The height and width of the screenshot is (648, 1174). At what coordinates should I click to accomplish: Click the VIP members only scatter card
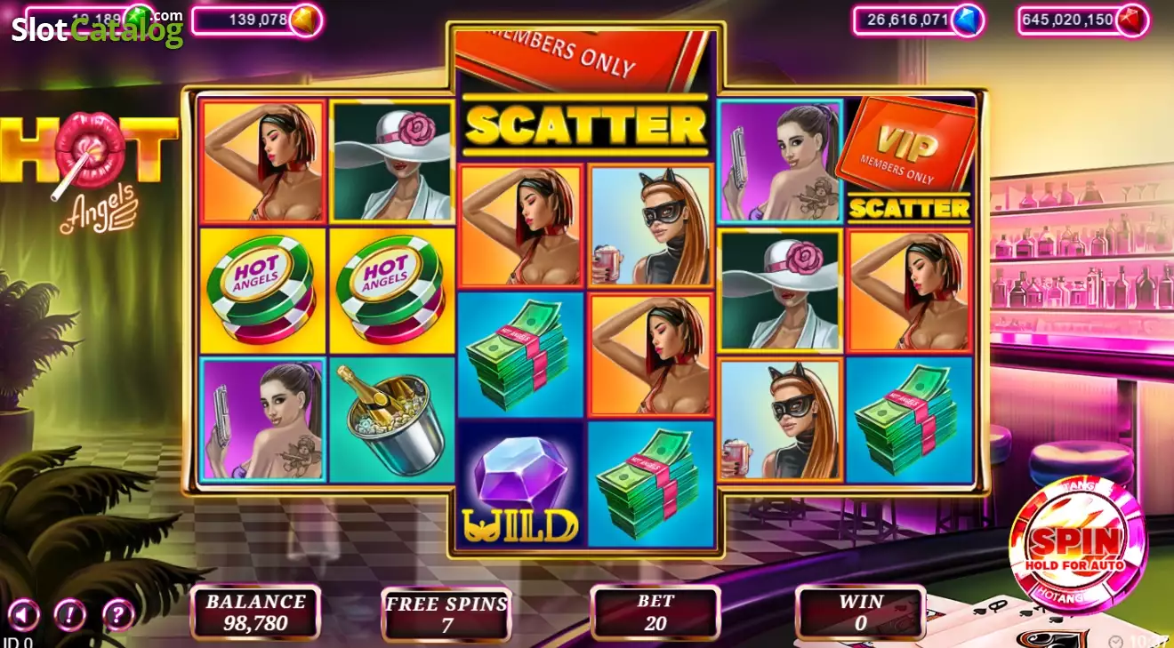pyautogui.click(x=908, y=160)
